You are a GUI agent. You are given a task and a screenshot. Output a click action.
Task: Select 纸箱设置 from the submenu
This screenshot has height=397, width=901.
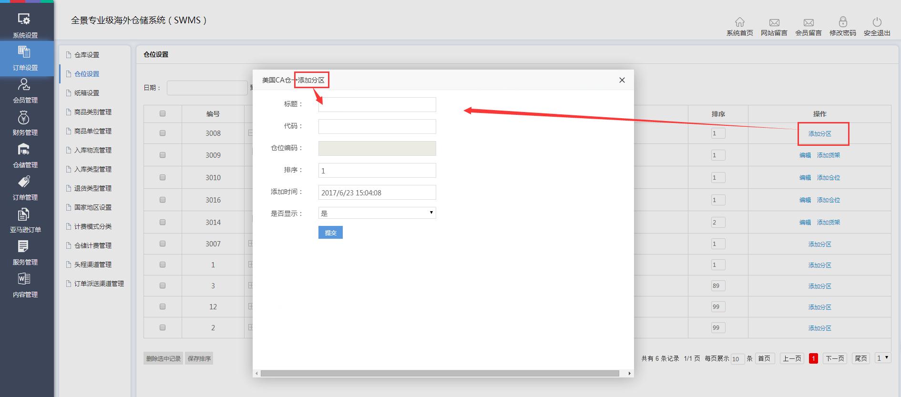87,93
